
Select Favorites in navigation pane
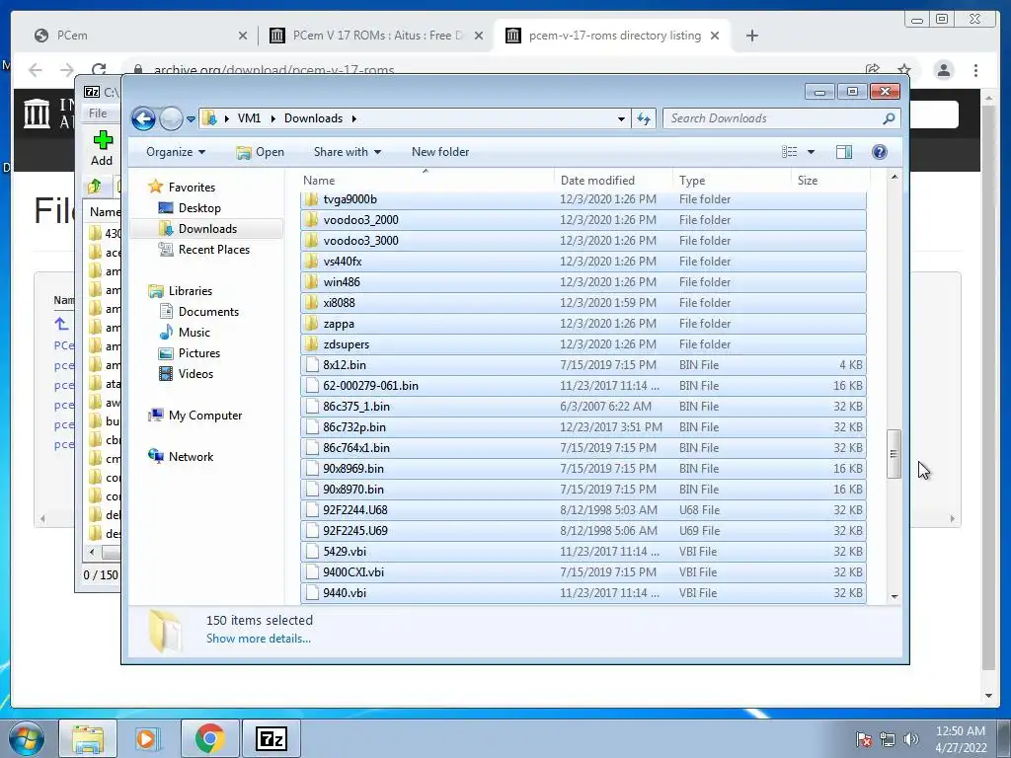(192, 188)
